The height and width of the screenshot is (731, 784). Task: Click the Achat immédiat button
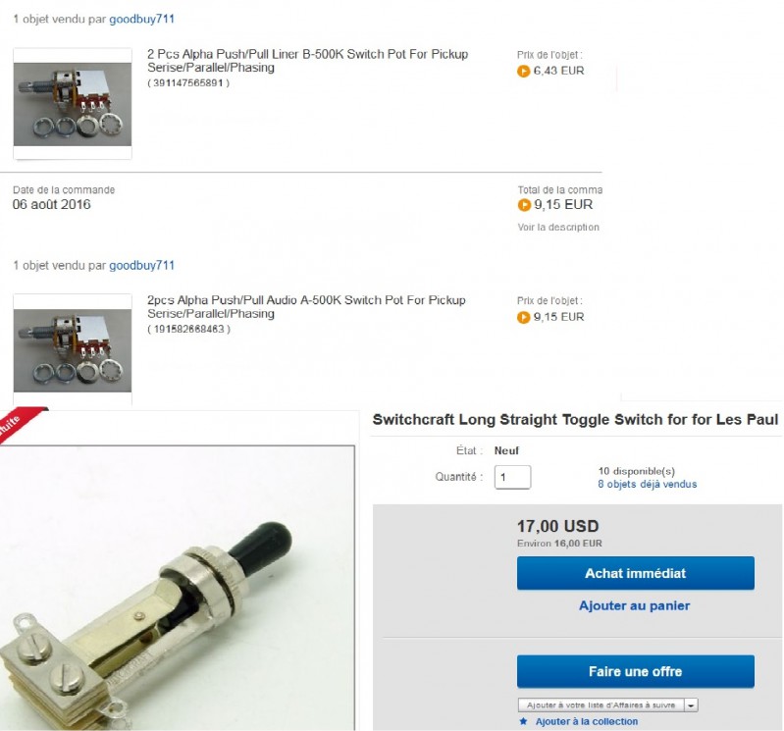click(x=636, y=573)
